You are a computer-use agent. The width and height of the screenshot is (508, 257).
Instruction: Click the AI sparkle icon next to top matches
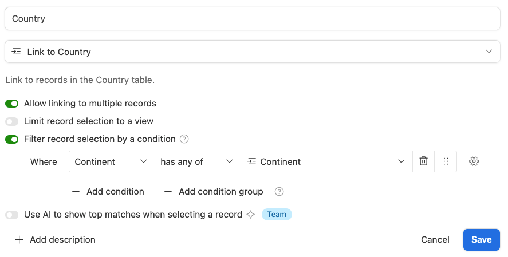pos(250,214)
